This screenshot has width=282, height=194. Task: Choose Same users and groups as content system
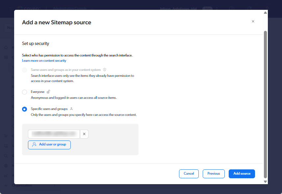tap(25, 70)
